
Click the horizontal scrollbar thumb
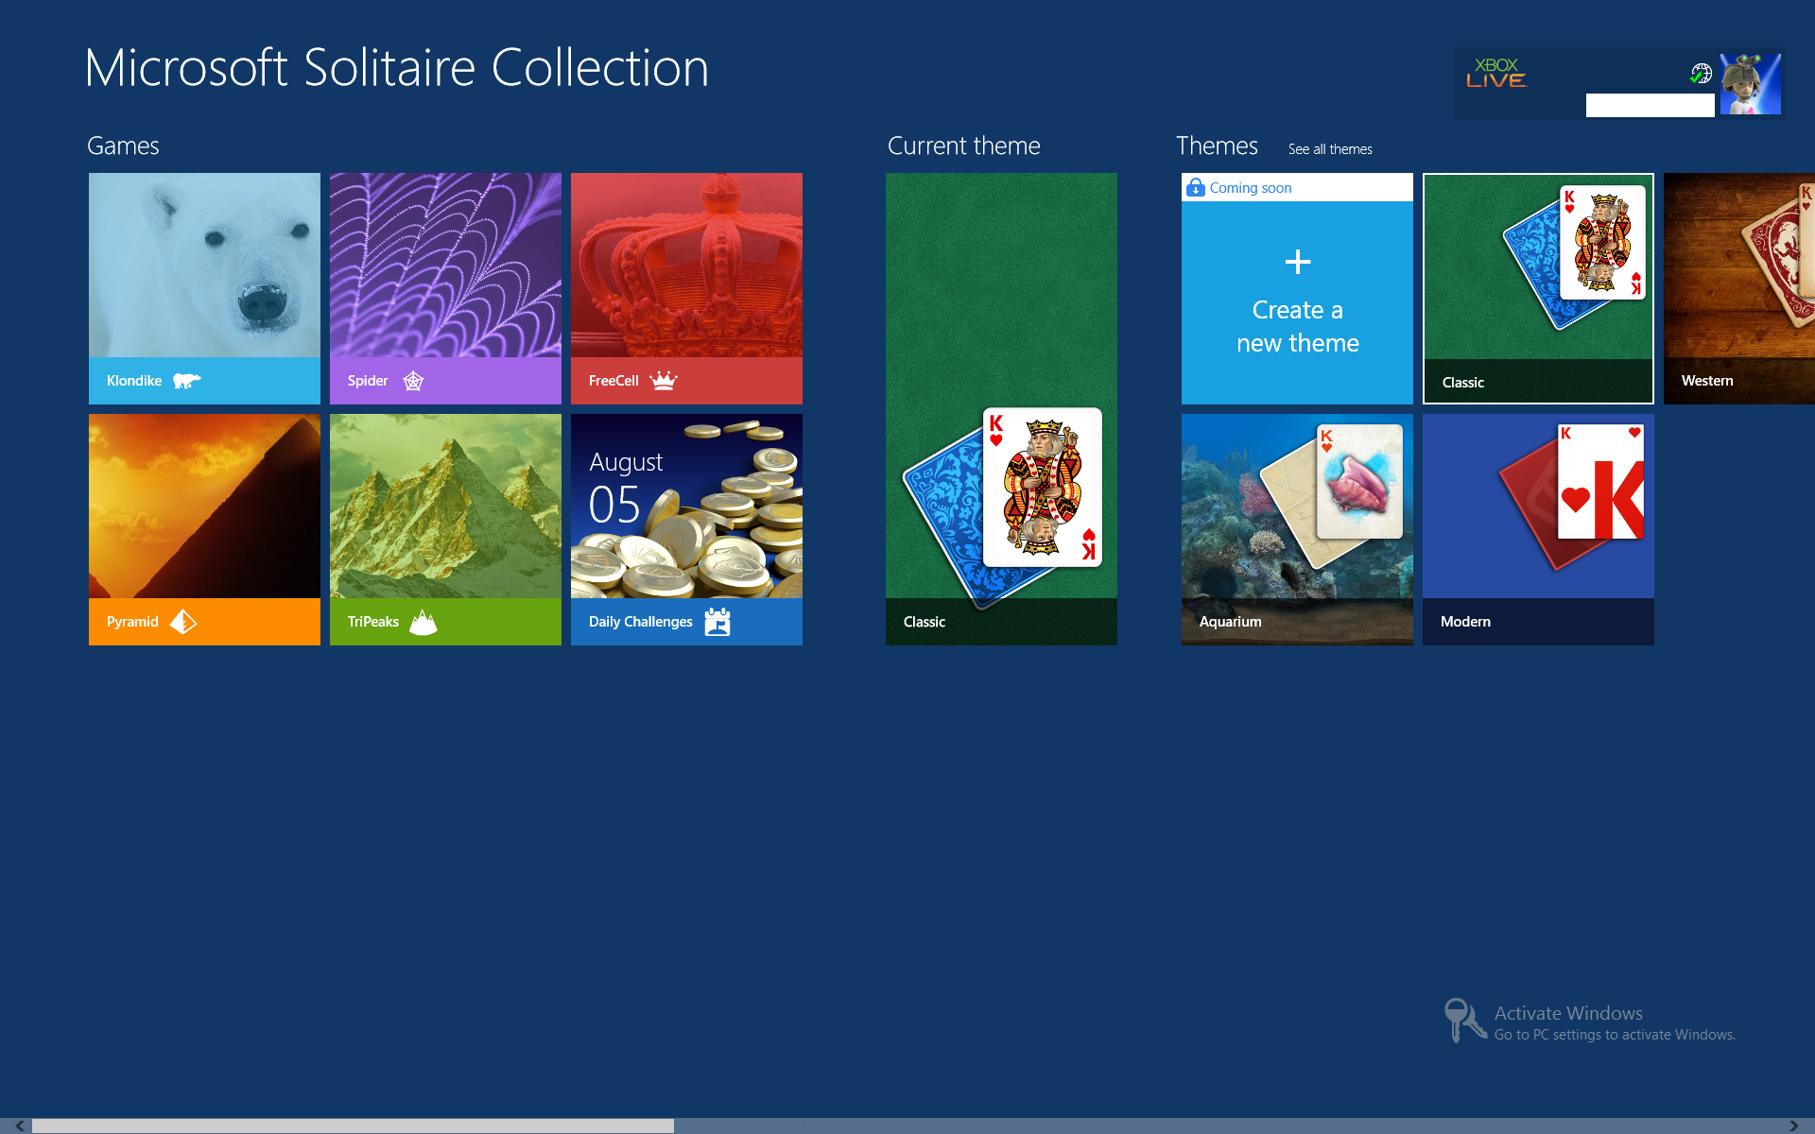pyautogui.click(x=353, y=1125)
